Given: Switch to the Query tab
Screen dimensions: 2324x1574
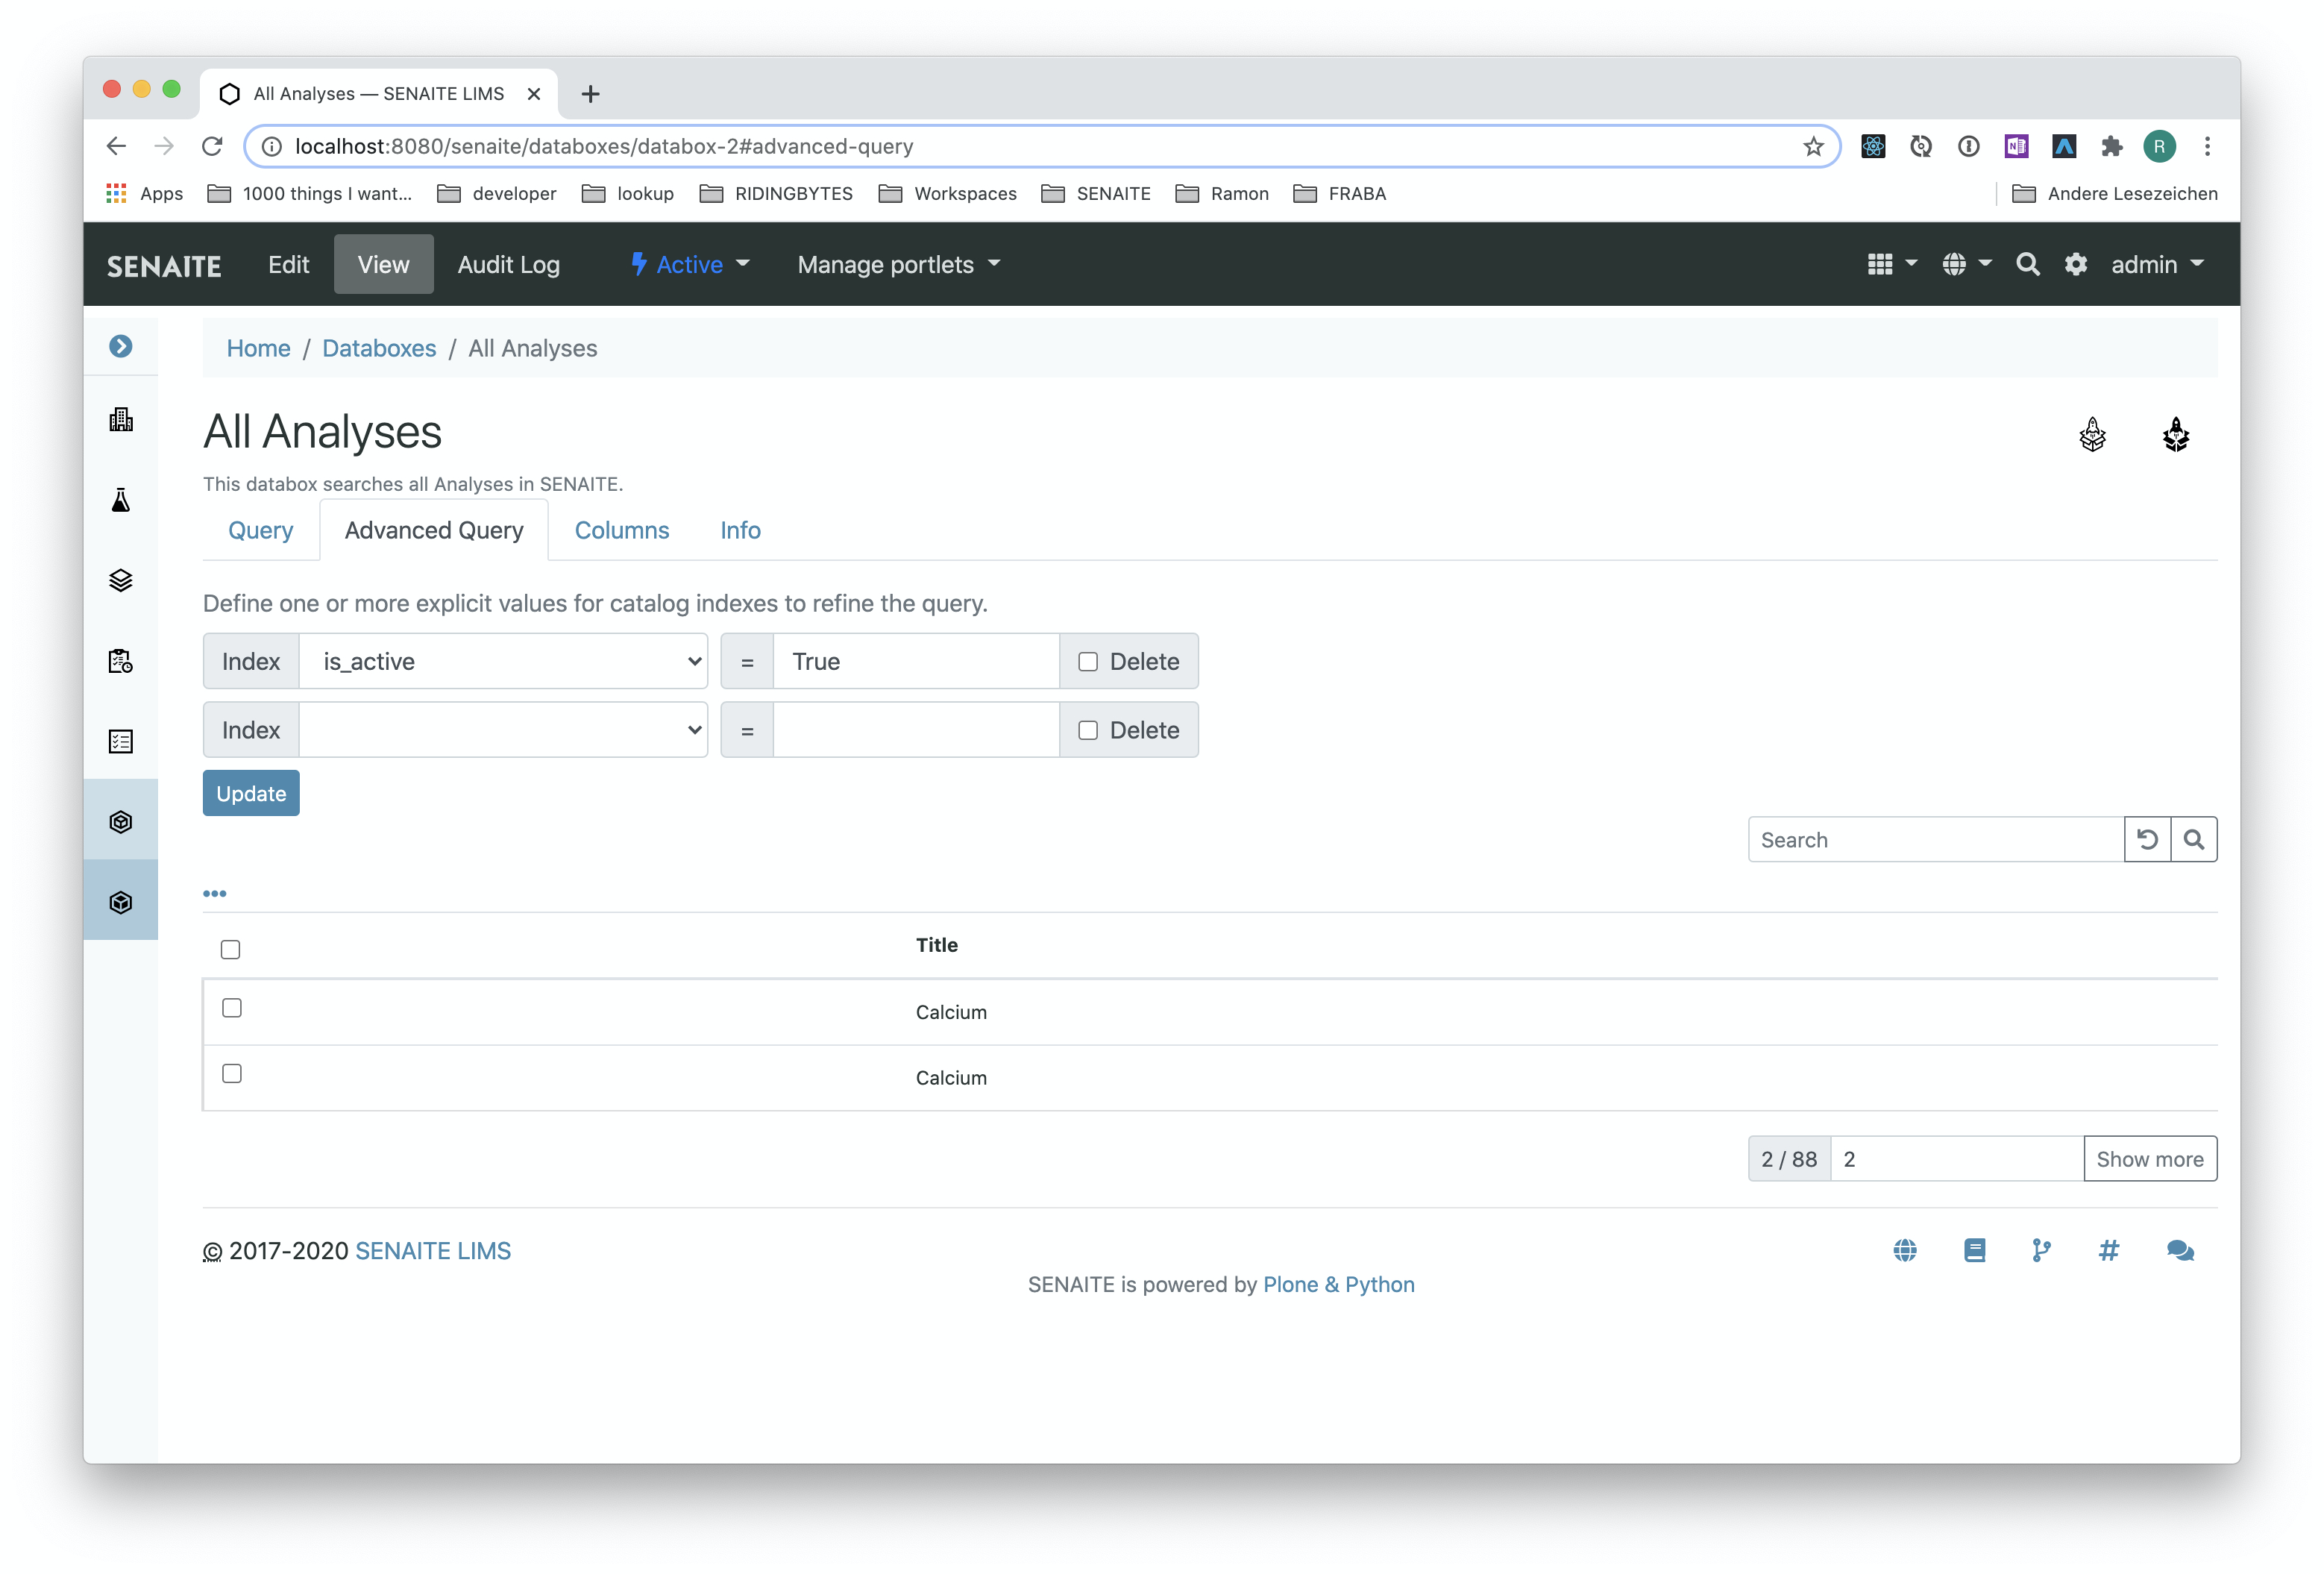Looking at the screenshot, I should (x=260, y=529).
